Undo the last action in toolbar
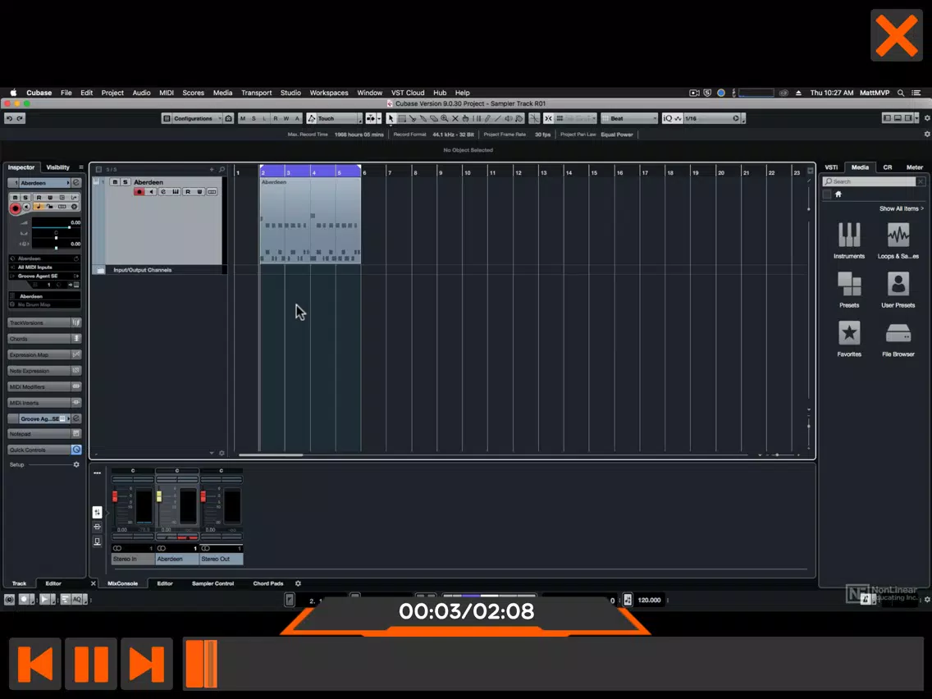The width and height of the screenshot is (932, 699). [x=10, y=118]
